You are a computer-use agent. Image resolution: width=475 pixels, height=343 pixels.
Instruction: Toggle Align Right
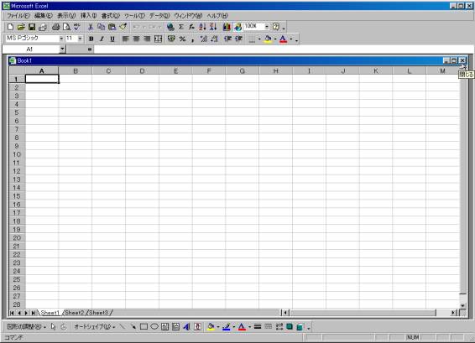(147, 39)
